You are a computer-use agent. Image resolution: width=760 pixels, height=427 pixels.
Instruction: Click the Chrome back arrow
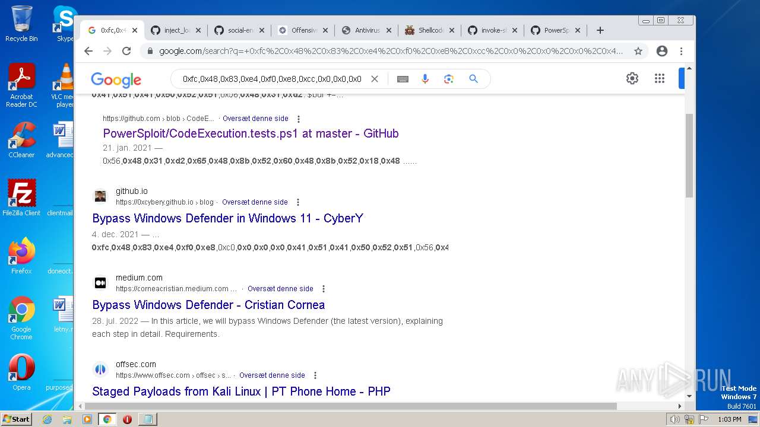pos(88,51)
